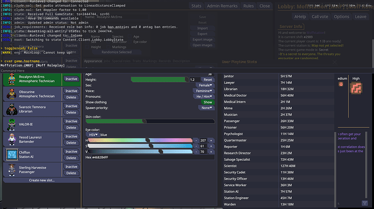Open the Sex dropdown showing Female

point(205,85)
